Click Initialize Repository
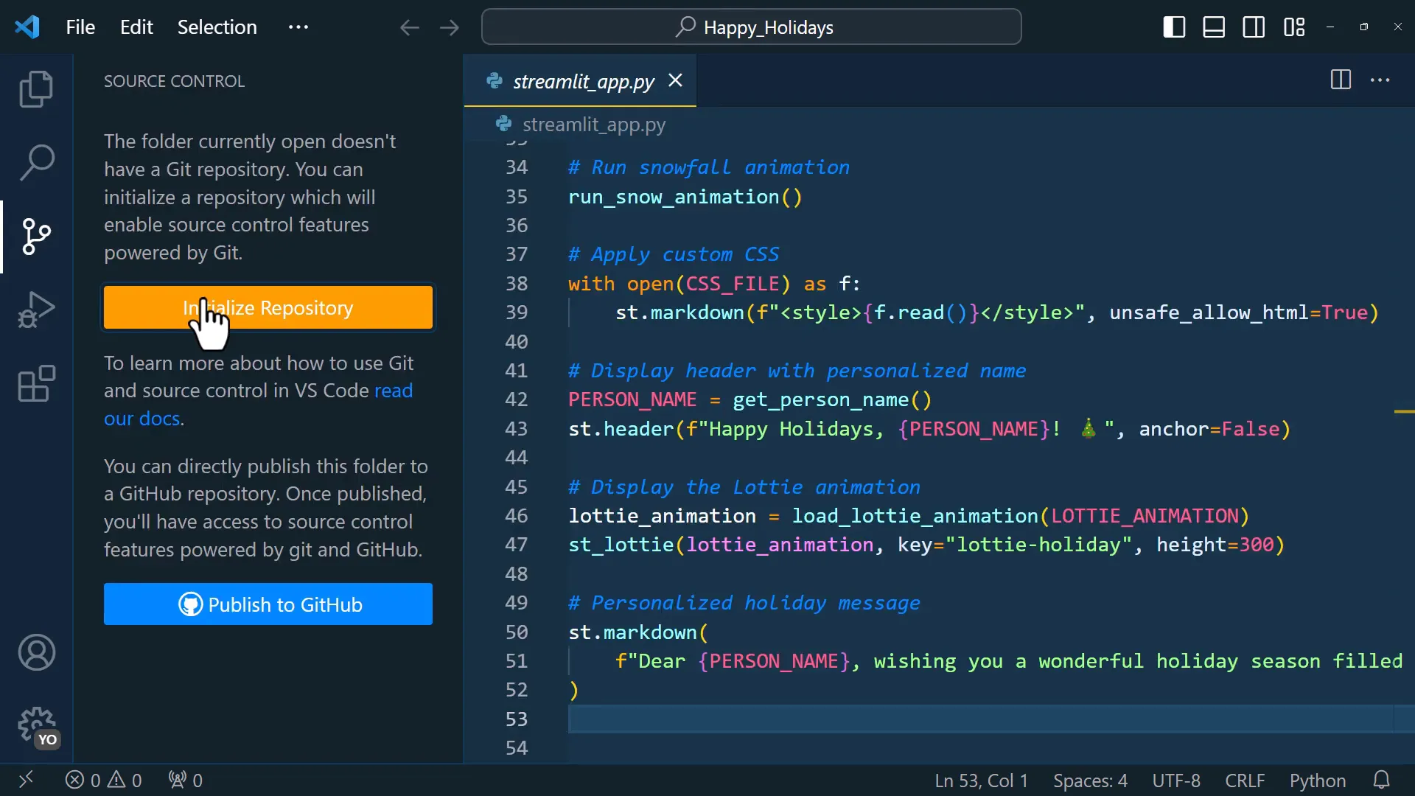This screenshot has width=1415, height=796. coord(268,307)
